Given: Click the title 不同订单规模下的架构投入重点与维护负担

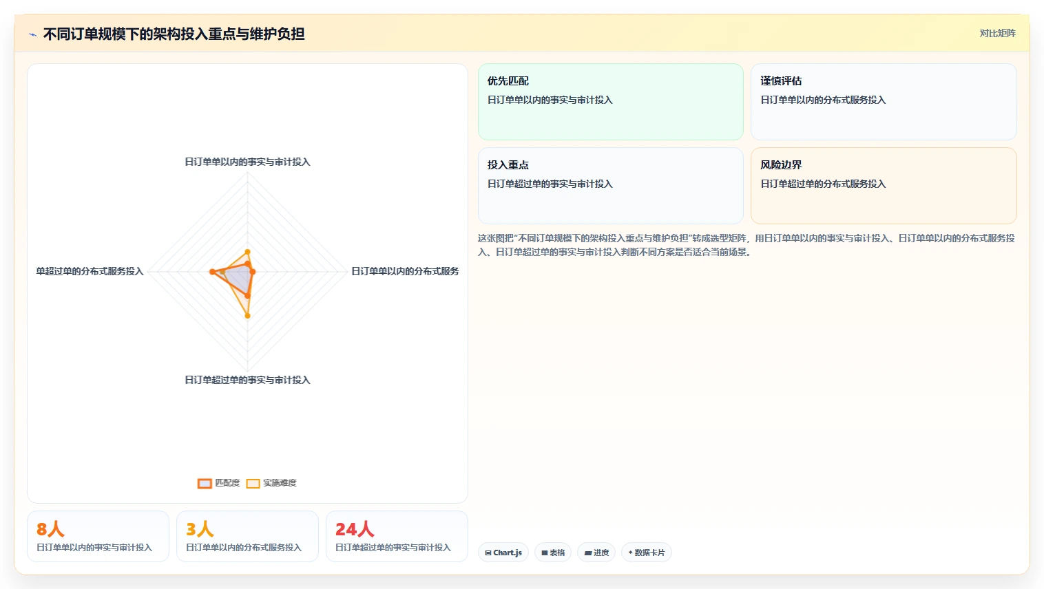Looking at the screenshot, I should tap(174, 34).
